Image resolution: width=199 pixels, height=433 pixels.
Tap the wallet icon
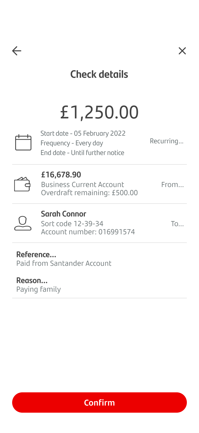click(x=22, y=184)
